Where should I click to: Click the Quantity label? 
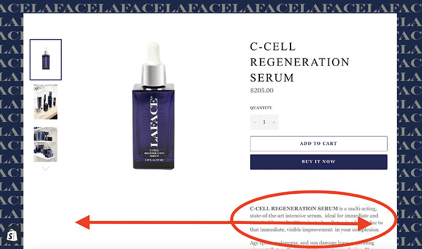[261, 107]
